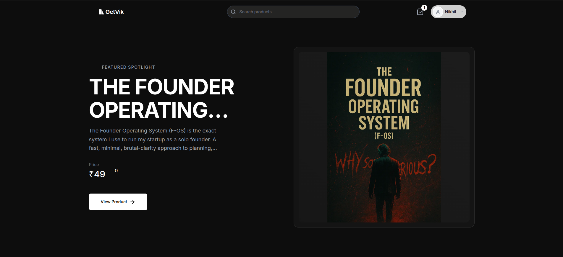Click the search magnifier icon

(x=233, y=12)
